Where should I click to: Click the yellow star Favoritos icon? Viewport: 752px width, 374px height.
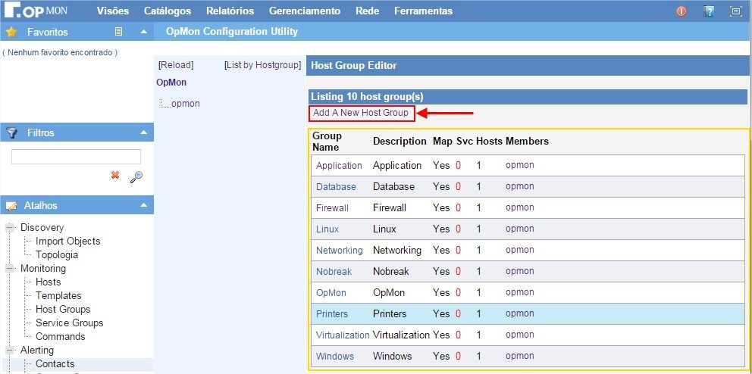point(11,32)
